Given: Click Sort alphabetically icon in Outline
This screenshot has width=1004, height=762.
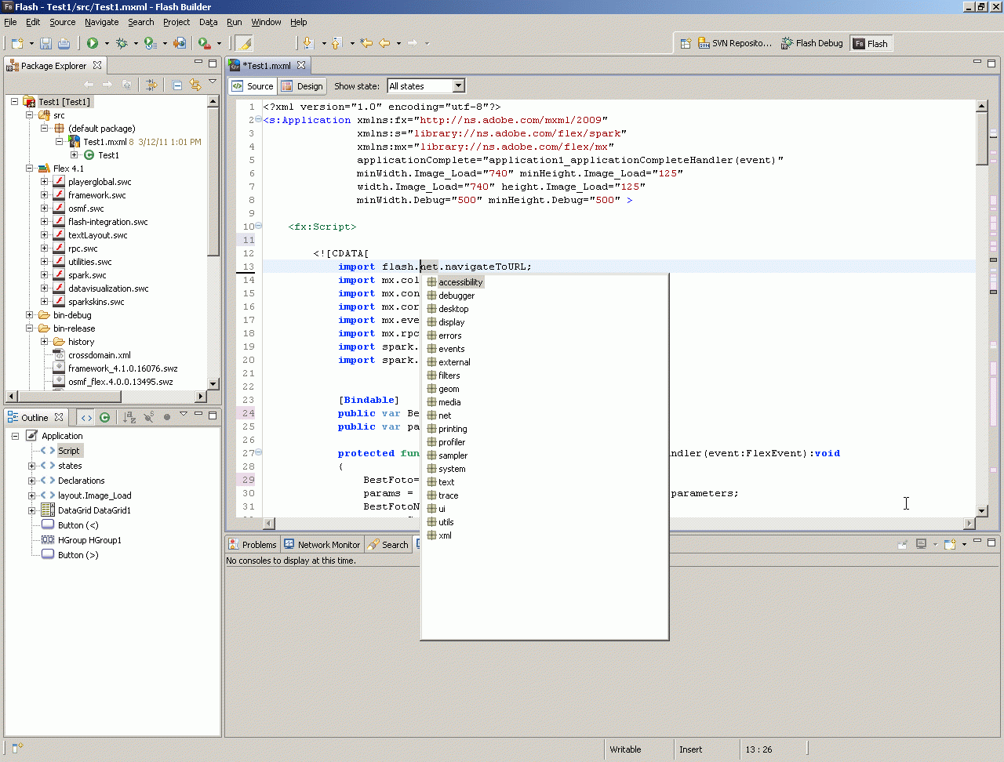Looking at the screenshot, I should [x=129, y=417].
